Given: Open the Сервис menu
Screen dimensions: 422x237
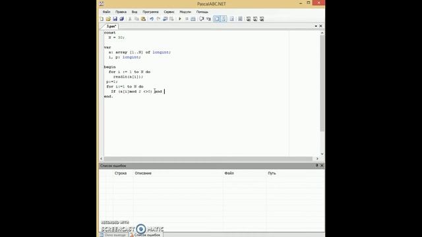Looking at the screenshot, I should click(x=169, y=12).
